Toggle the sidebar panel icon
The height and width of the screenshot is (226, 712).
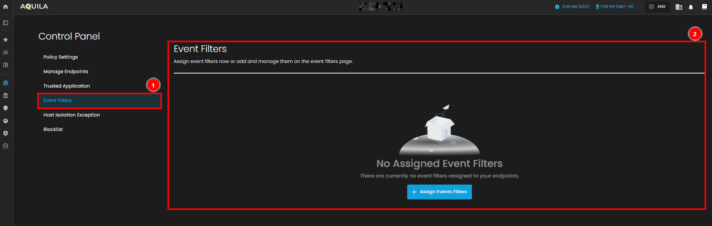[x=5, y=23]
